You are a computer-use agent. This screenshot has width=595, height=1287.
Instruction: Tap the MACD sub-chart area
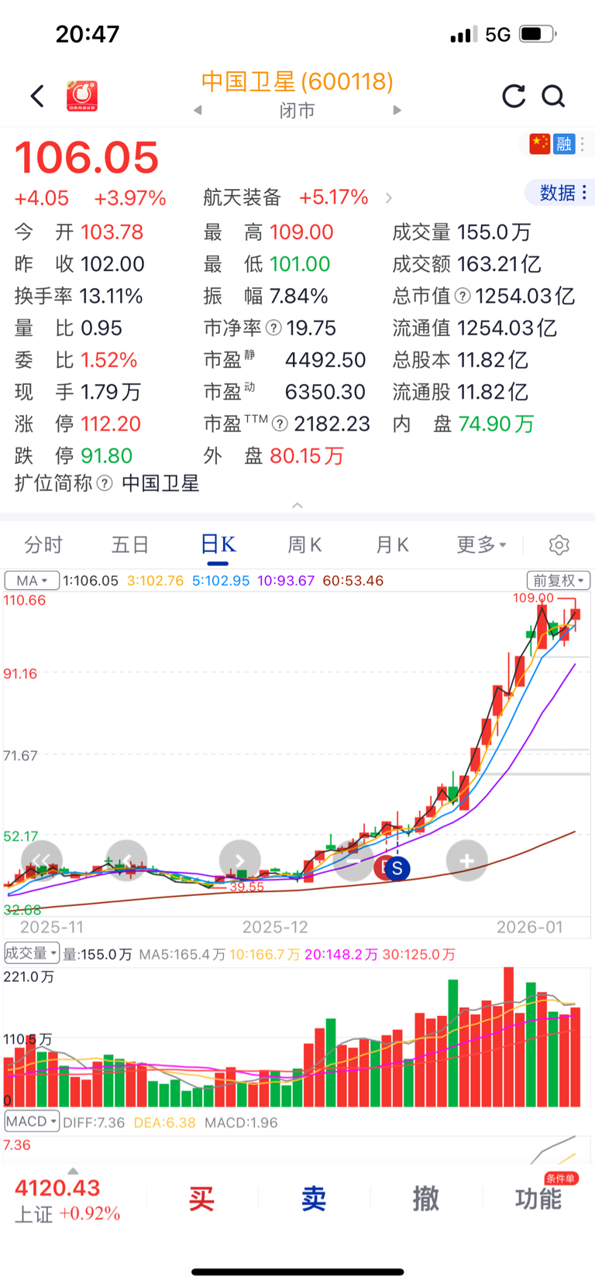point(297,1149)
